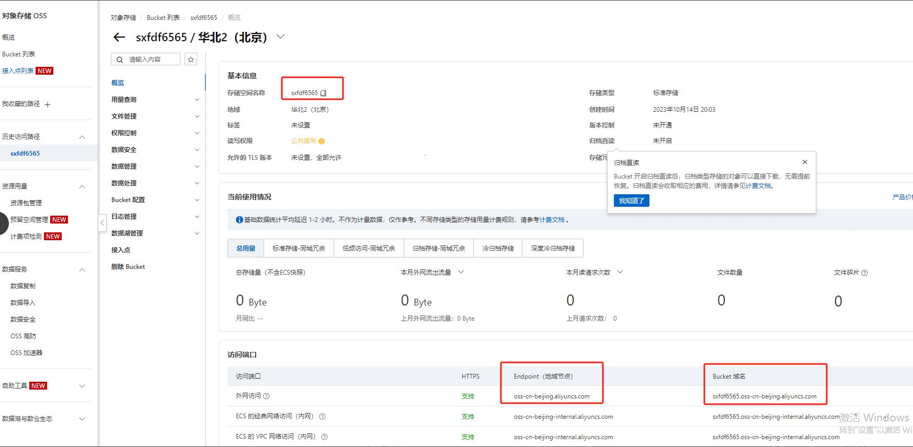Open help icon next to 外网访问
The width and height of the screenshot is (913, 447).
point(266,396)
